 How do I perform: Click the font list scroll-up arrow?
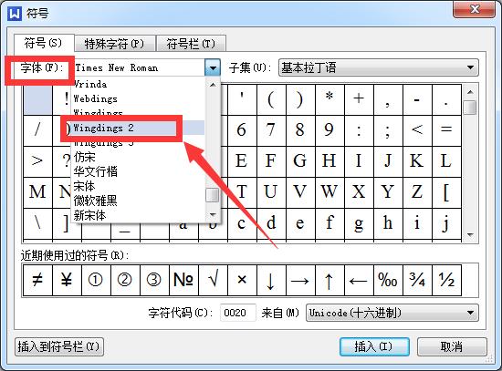tap(213, 85)
